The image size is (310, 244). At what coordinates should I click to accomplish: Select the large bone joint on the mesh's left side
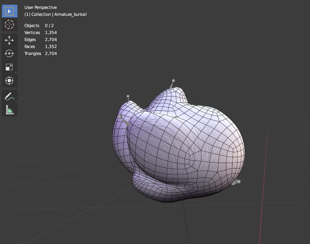pyautogui.click(x=120, y=117)
